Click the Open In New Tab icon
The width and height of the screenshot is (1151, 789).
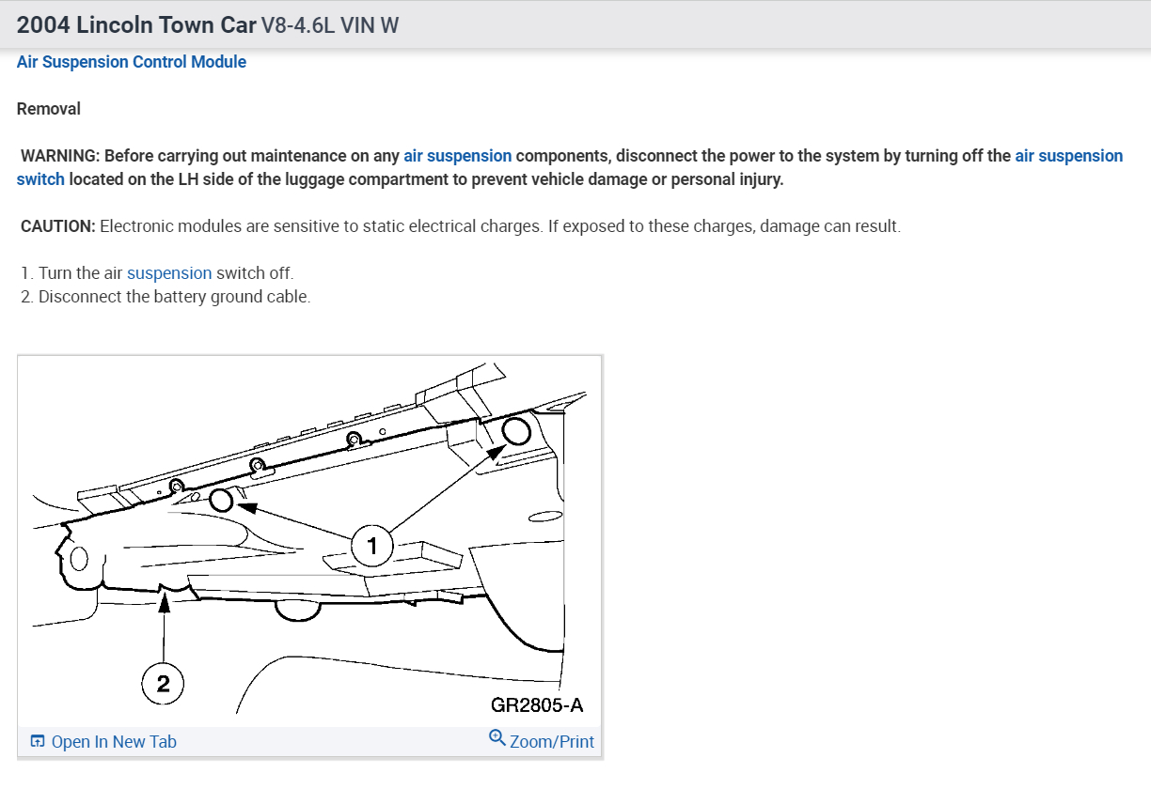[38, 742]
